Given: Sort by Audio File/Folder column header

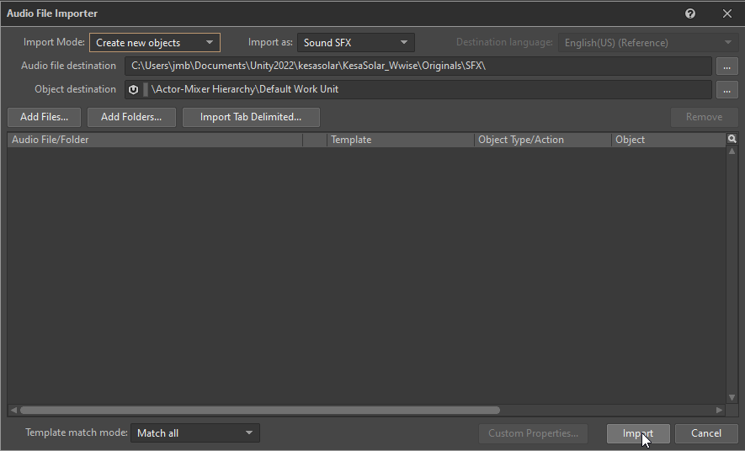Looking at the screenshot, I should [x=155, y=140].
